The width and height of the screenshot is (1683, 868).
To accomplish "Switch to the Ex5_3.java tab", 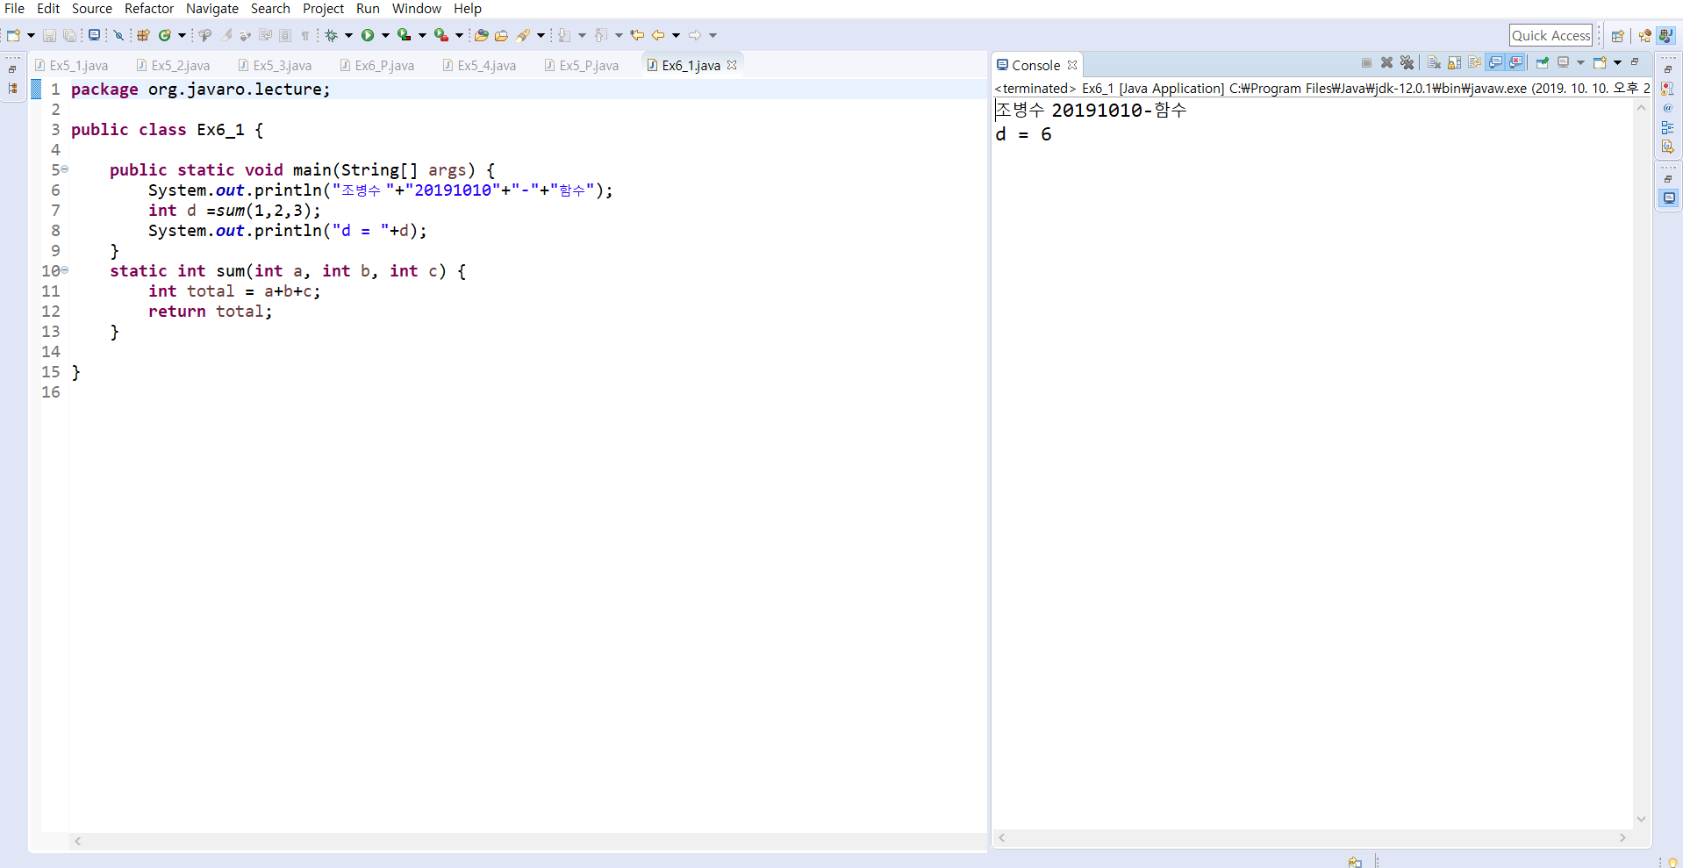I will (275, 66).
